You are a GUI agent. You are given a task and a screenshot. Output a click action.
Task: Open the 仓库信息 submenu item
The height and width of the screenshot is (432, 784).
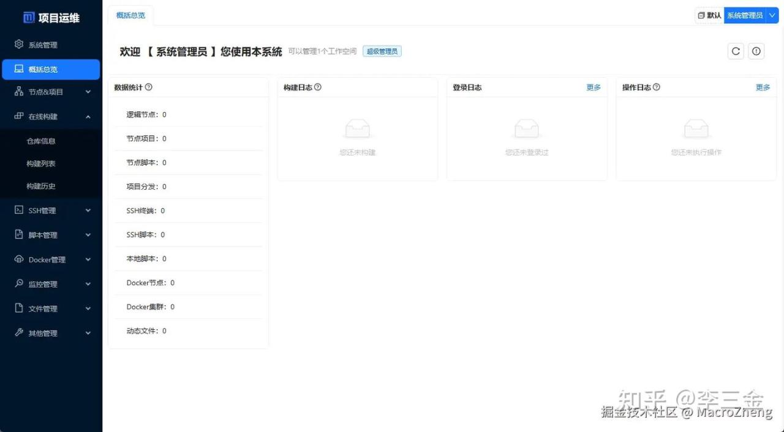[41, 141]
